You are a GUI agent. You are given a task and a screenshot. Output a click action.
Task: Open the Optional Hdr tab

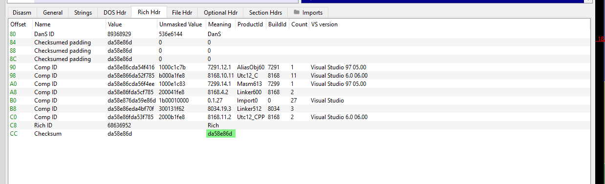(220, 12)
